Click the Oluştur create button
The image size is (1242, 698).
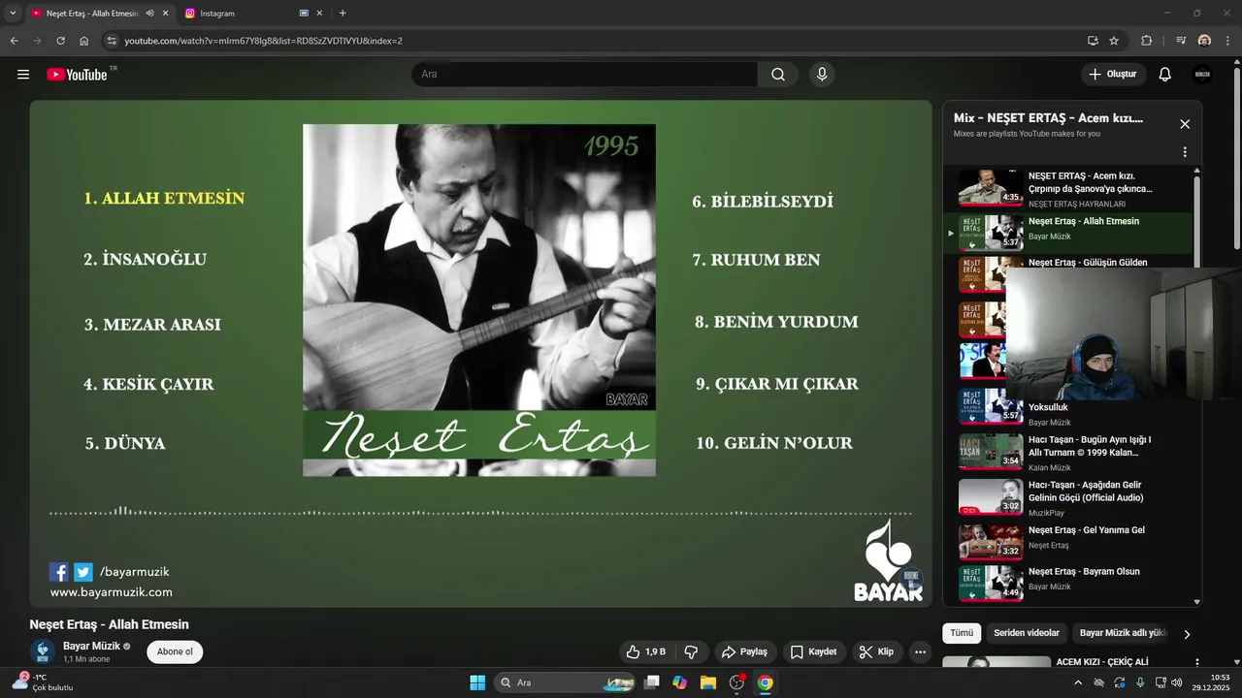tap(1113, 75)
